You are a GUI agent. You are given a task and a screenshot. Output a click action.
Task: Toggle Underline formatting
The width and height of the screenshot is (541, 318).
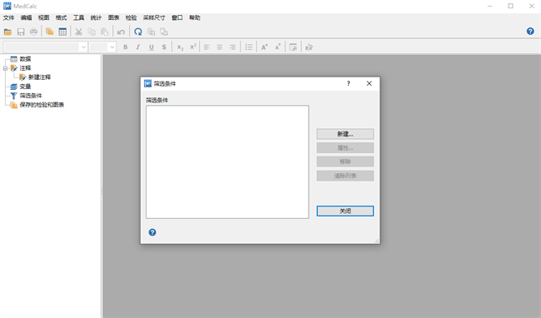point(151,47)
